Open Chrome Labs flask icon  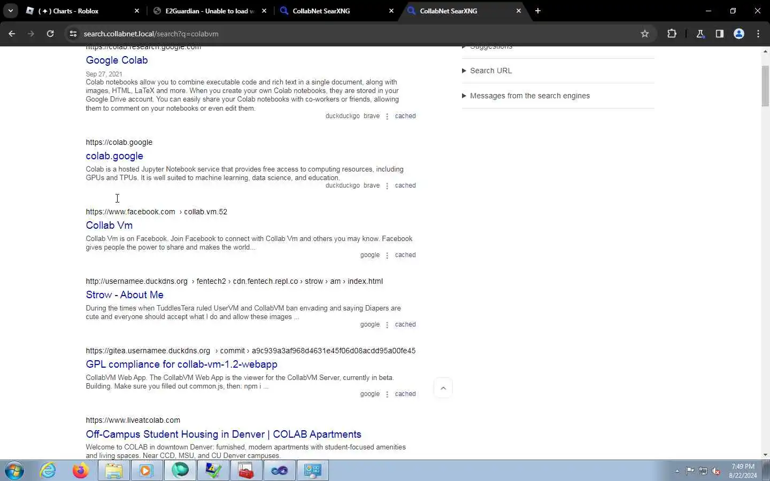pyautogui.click(x=700, y=34)
